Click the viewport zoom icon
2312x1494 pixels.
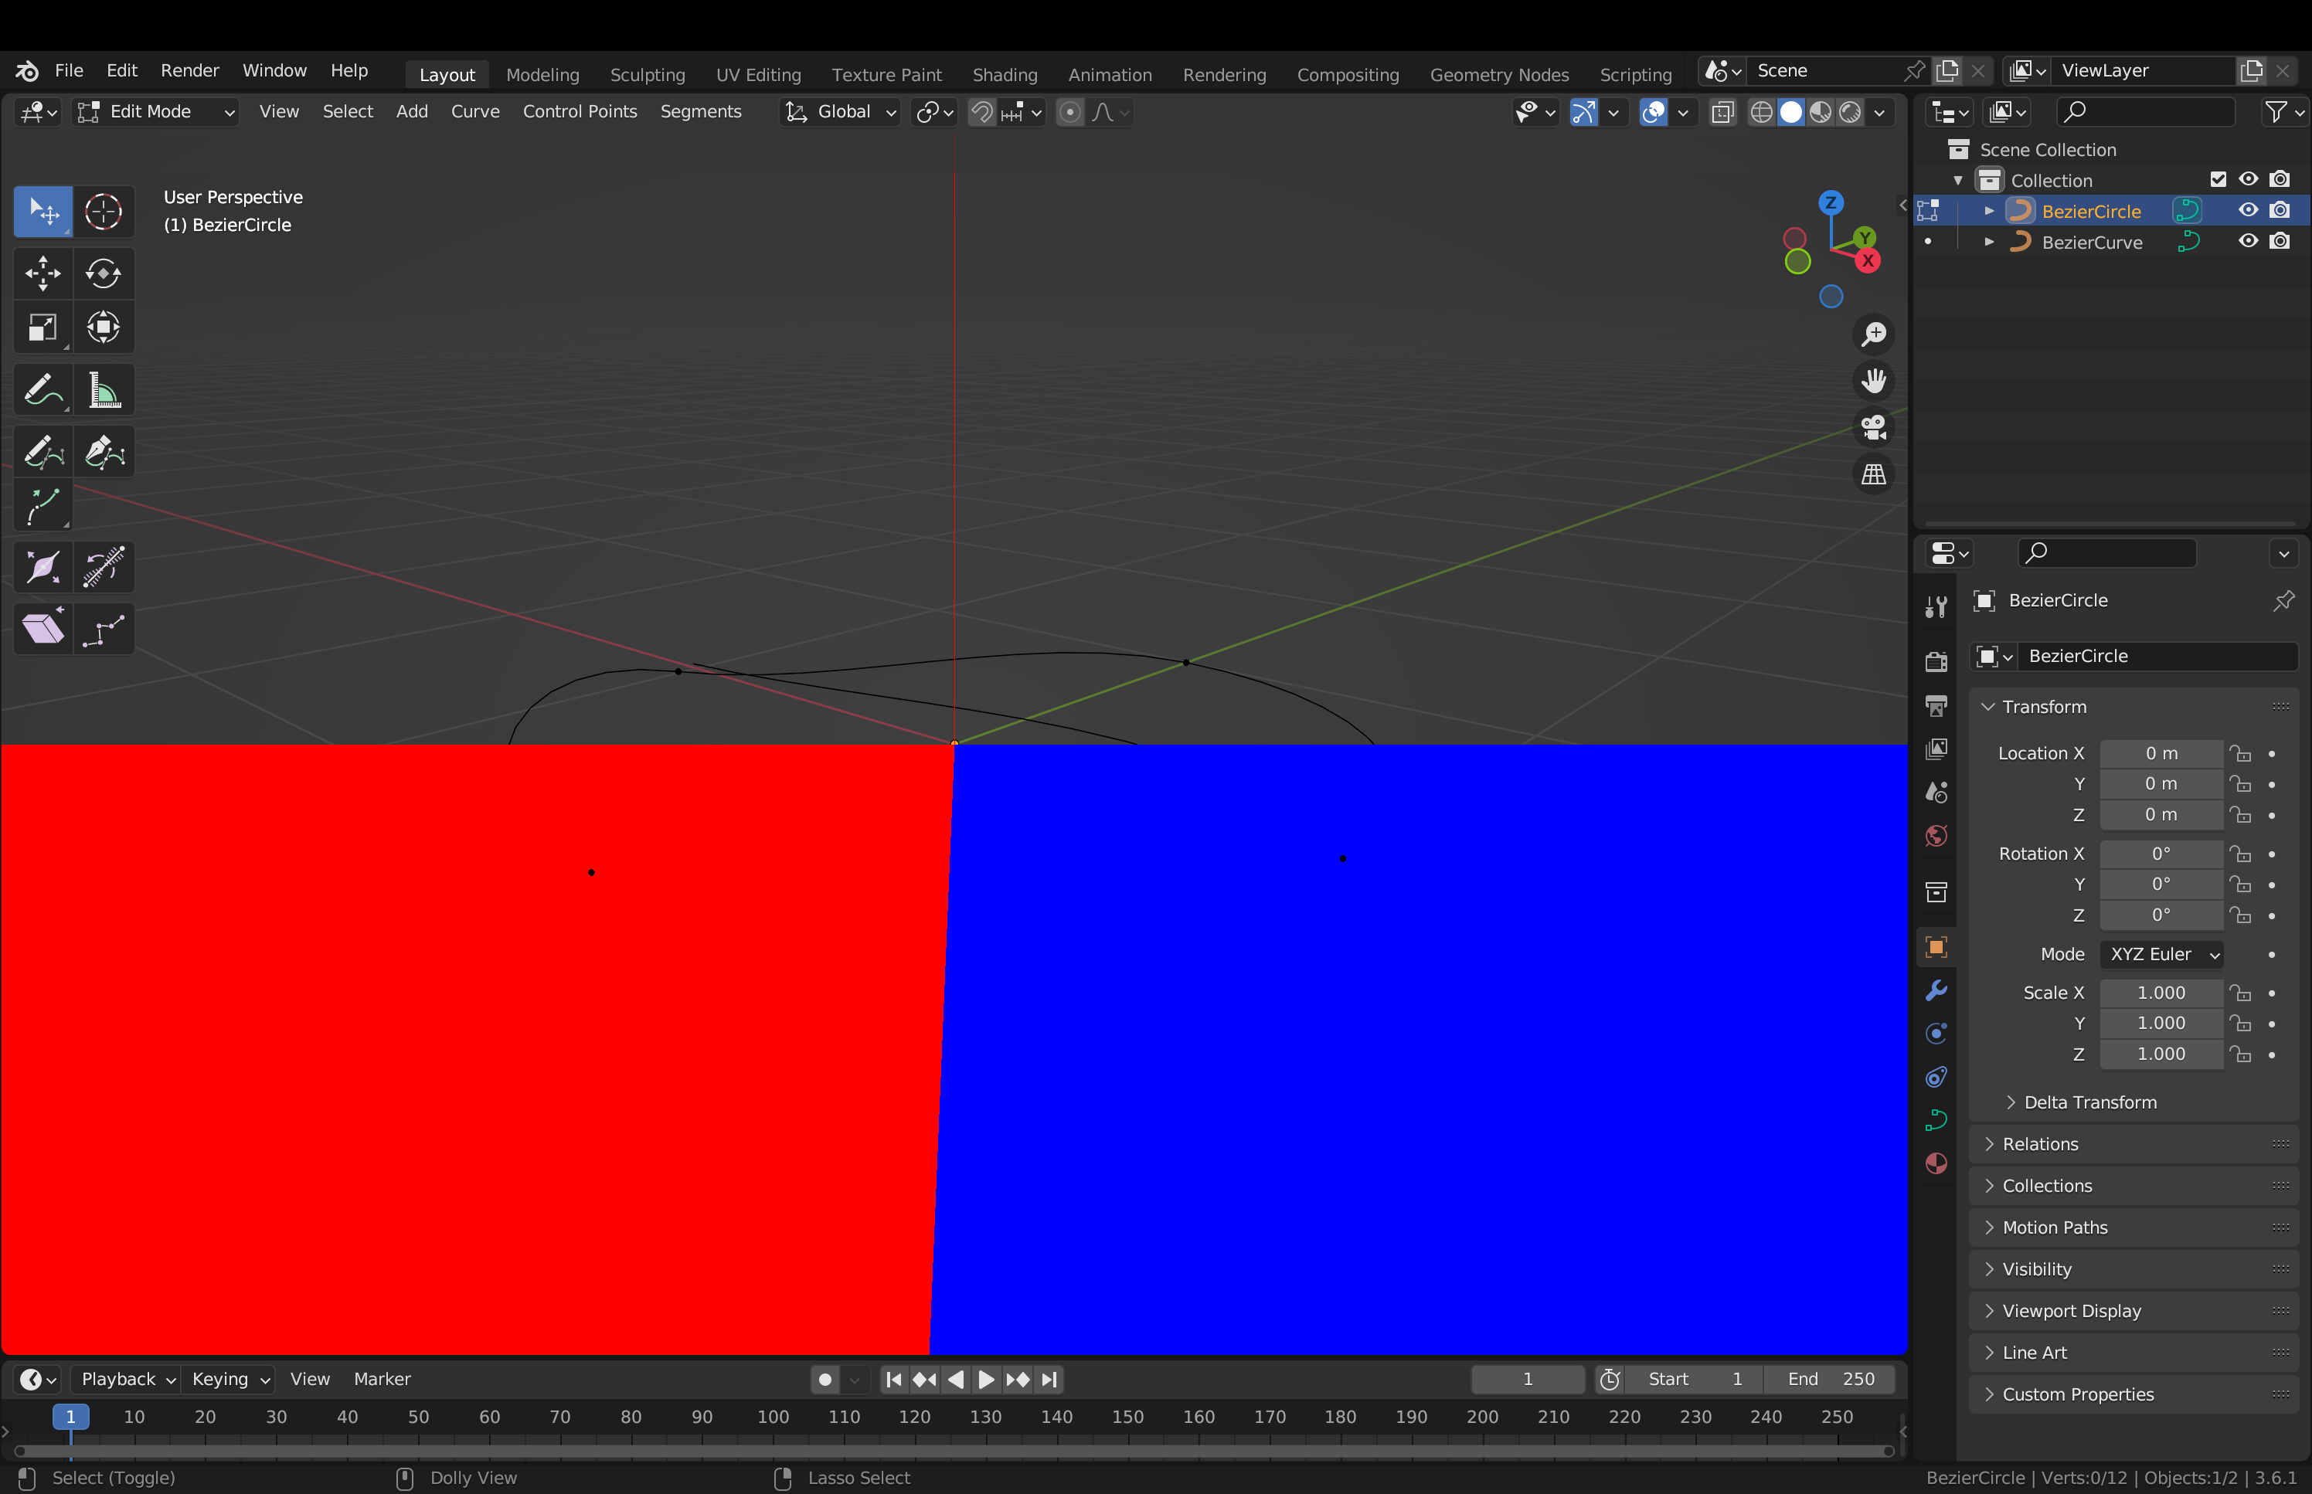click(1873, 334)
